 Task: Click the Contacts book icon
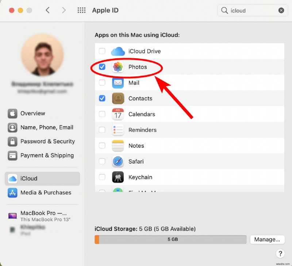[x=118, y=98]
